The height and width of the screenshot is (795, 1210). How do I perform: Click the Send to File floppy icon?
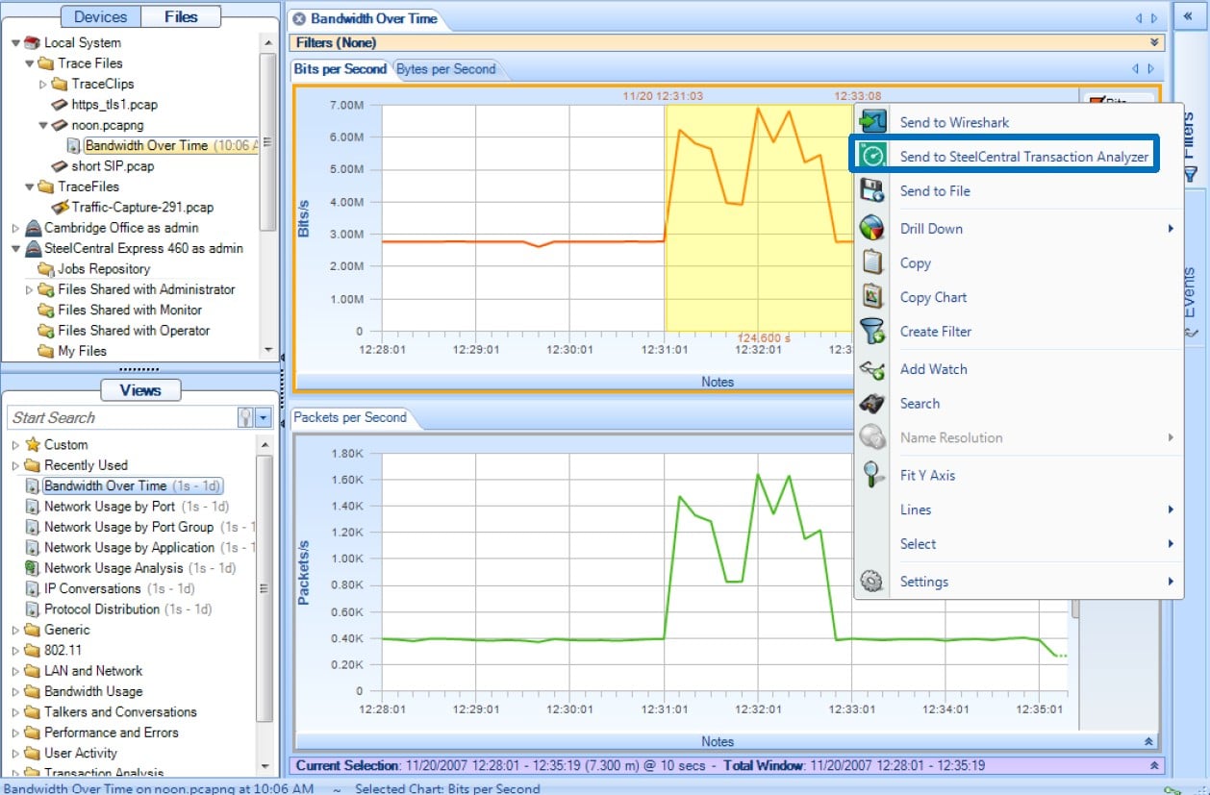point(872,190)
